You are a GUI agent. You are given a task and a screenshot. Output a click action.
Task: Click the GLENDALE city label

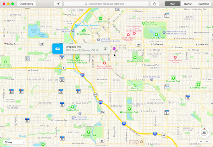[175, 102]
